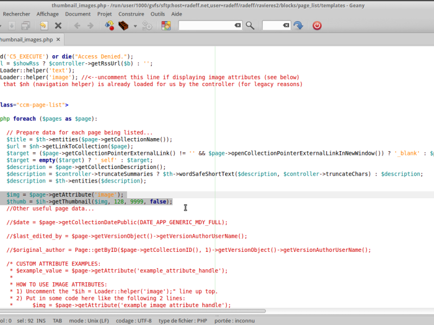
Task: Click "mode: Unix (LF)" in status bar
Action: click(x=89, y=321)
